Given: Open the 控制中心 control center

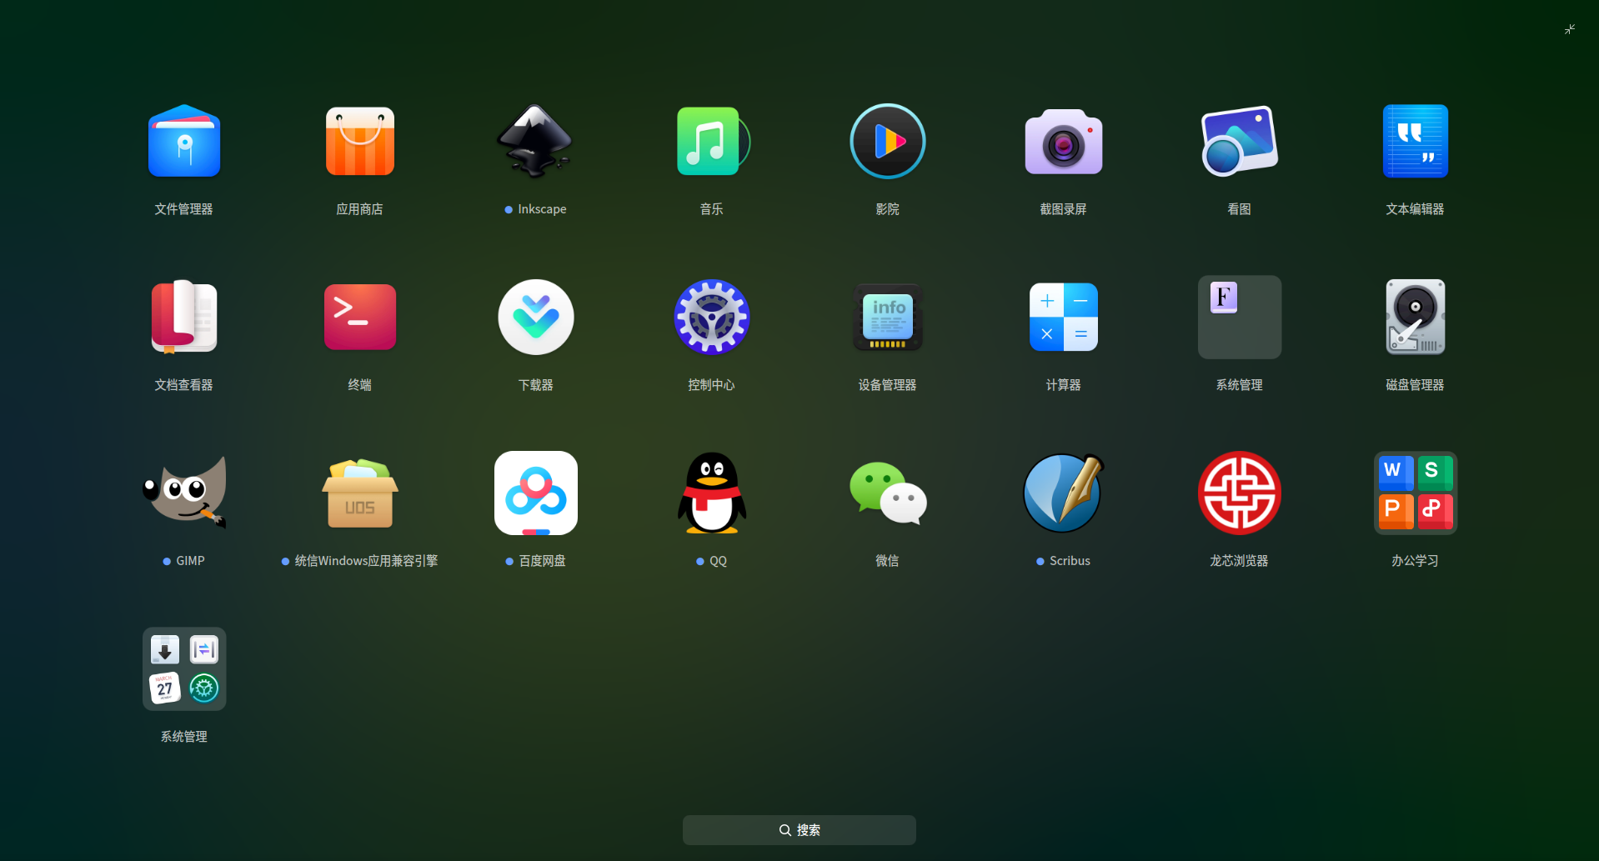Looking at the screenshot, I should (712, 317).
